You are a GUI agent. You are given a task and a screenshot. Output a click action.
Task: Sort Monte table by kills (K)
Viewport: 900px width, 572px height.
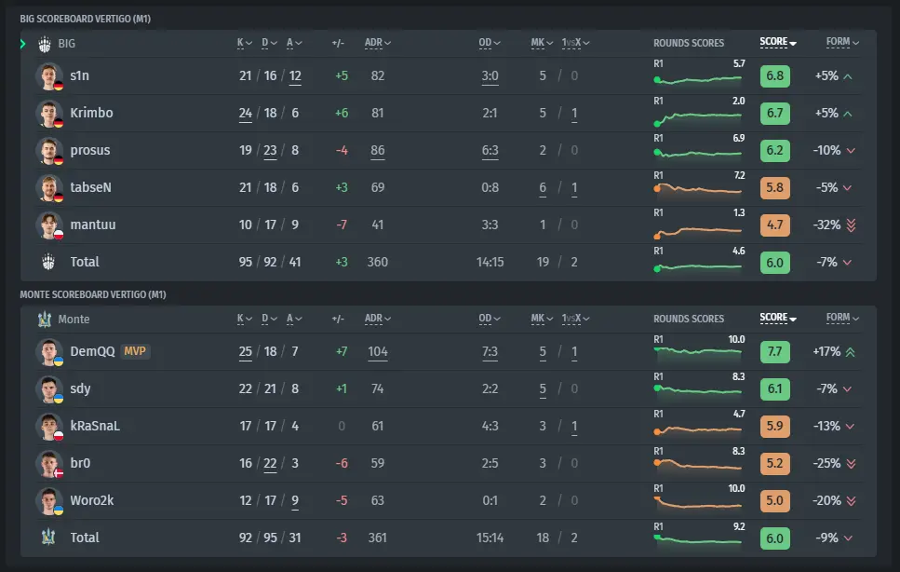click(x=244, y=319)
